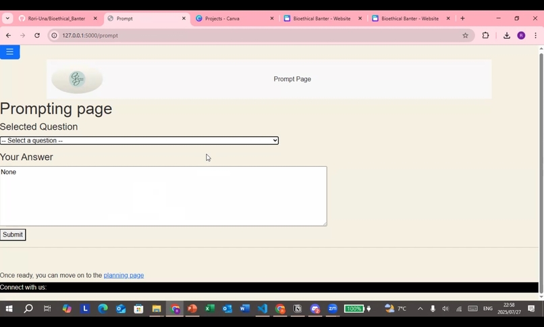Close the Rori-Una/Bioethical_Banter tab
The image size is (544, 327).
[95, 18]
